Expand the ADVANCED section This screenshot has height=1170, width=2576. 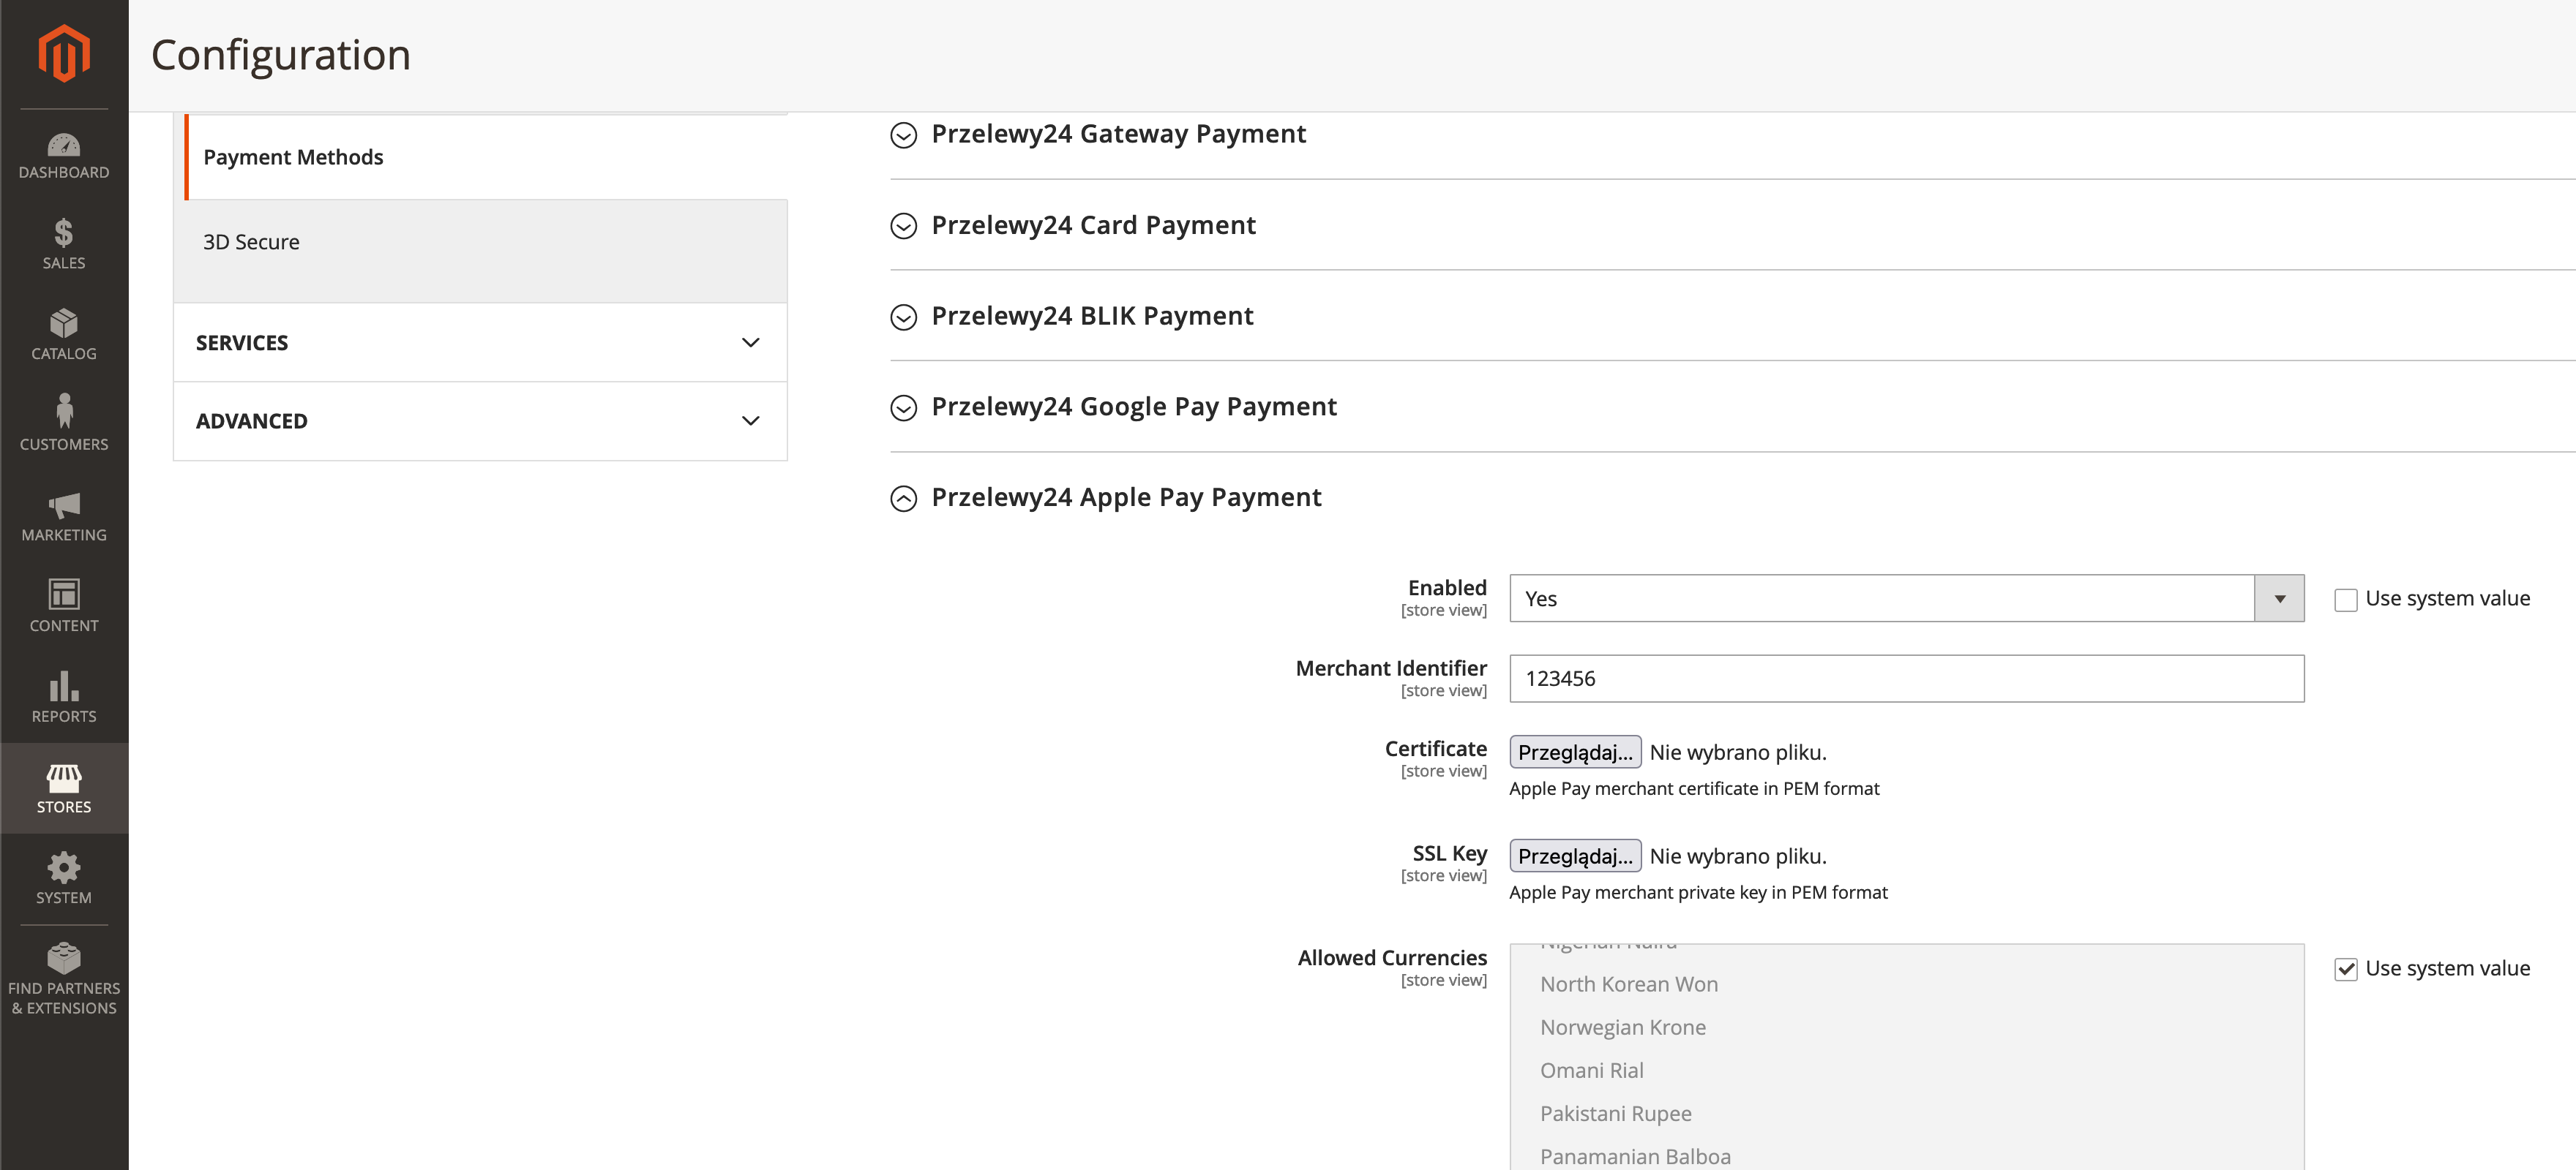tap(480, 422)
